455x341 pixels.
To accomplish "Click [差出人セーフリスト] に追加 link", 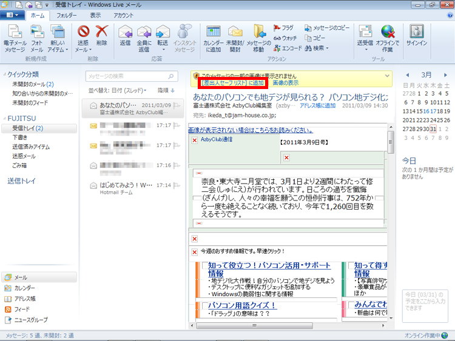I will [233, 83].
